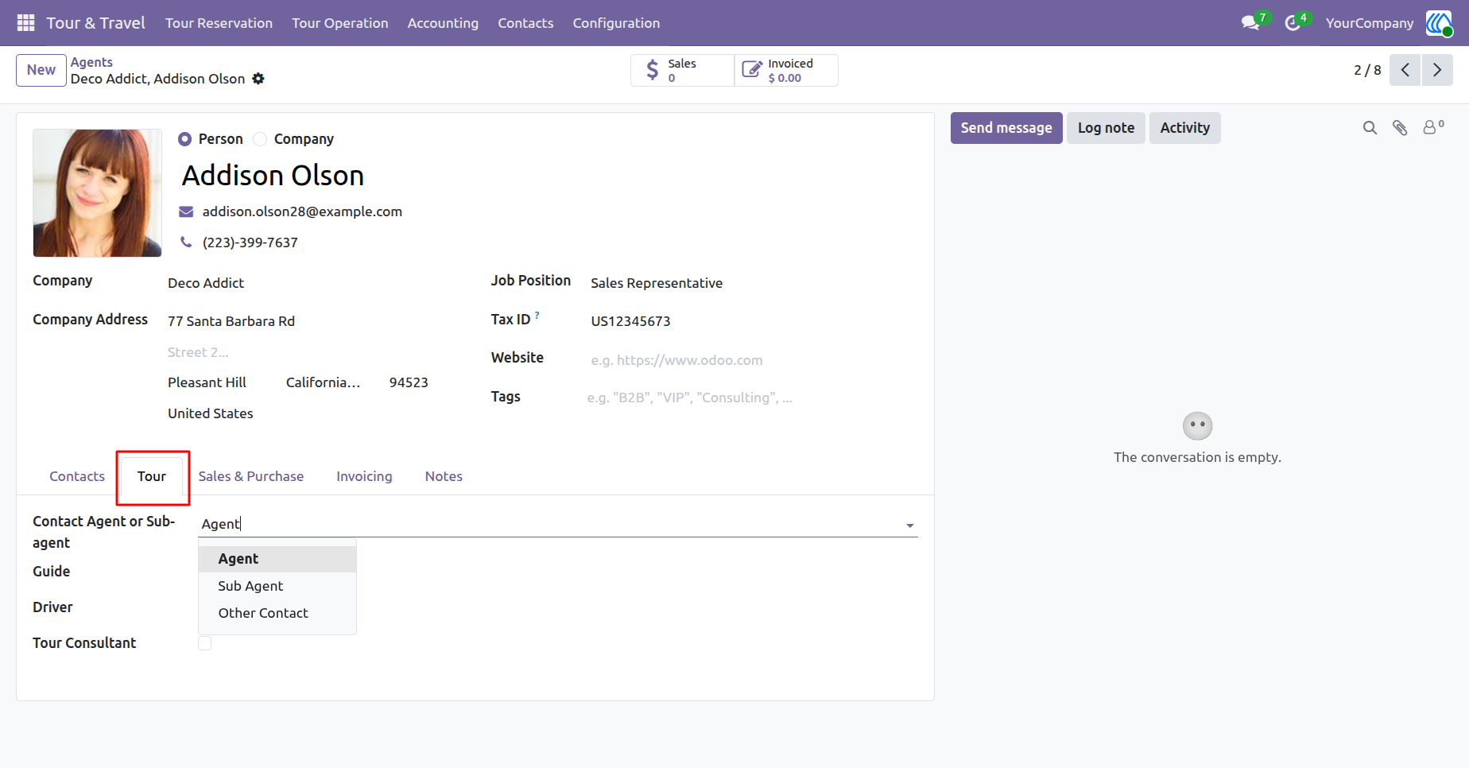
Task: Go to the previous record arrow
Action: pyautogui.click(x=1405, y=70)
